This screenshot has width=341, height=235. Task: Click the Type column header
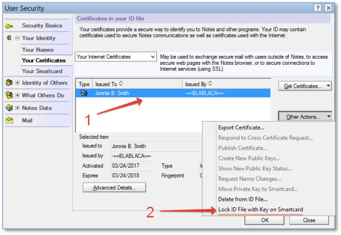[x=84, y=84]
